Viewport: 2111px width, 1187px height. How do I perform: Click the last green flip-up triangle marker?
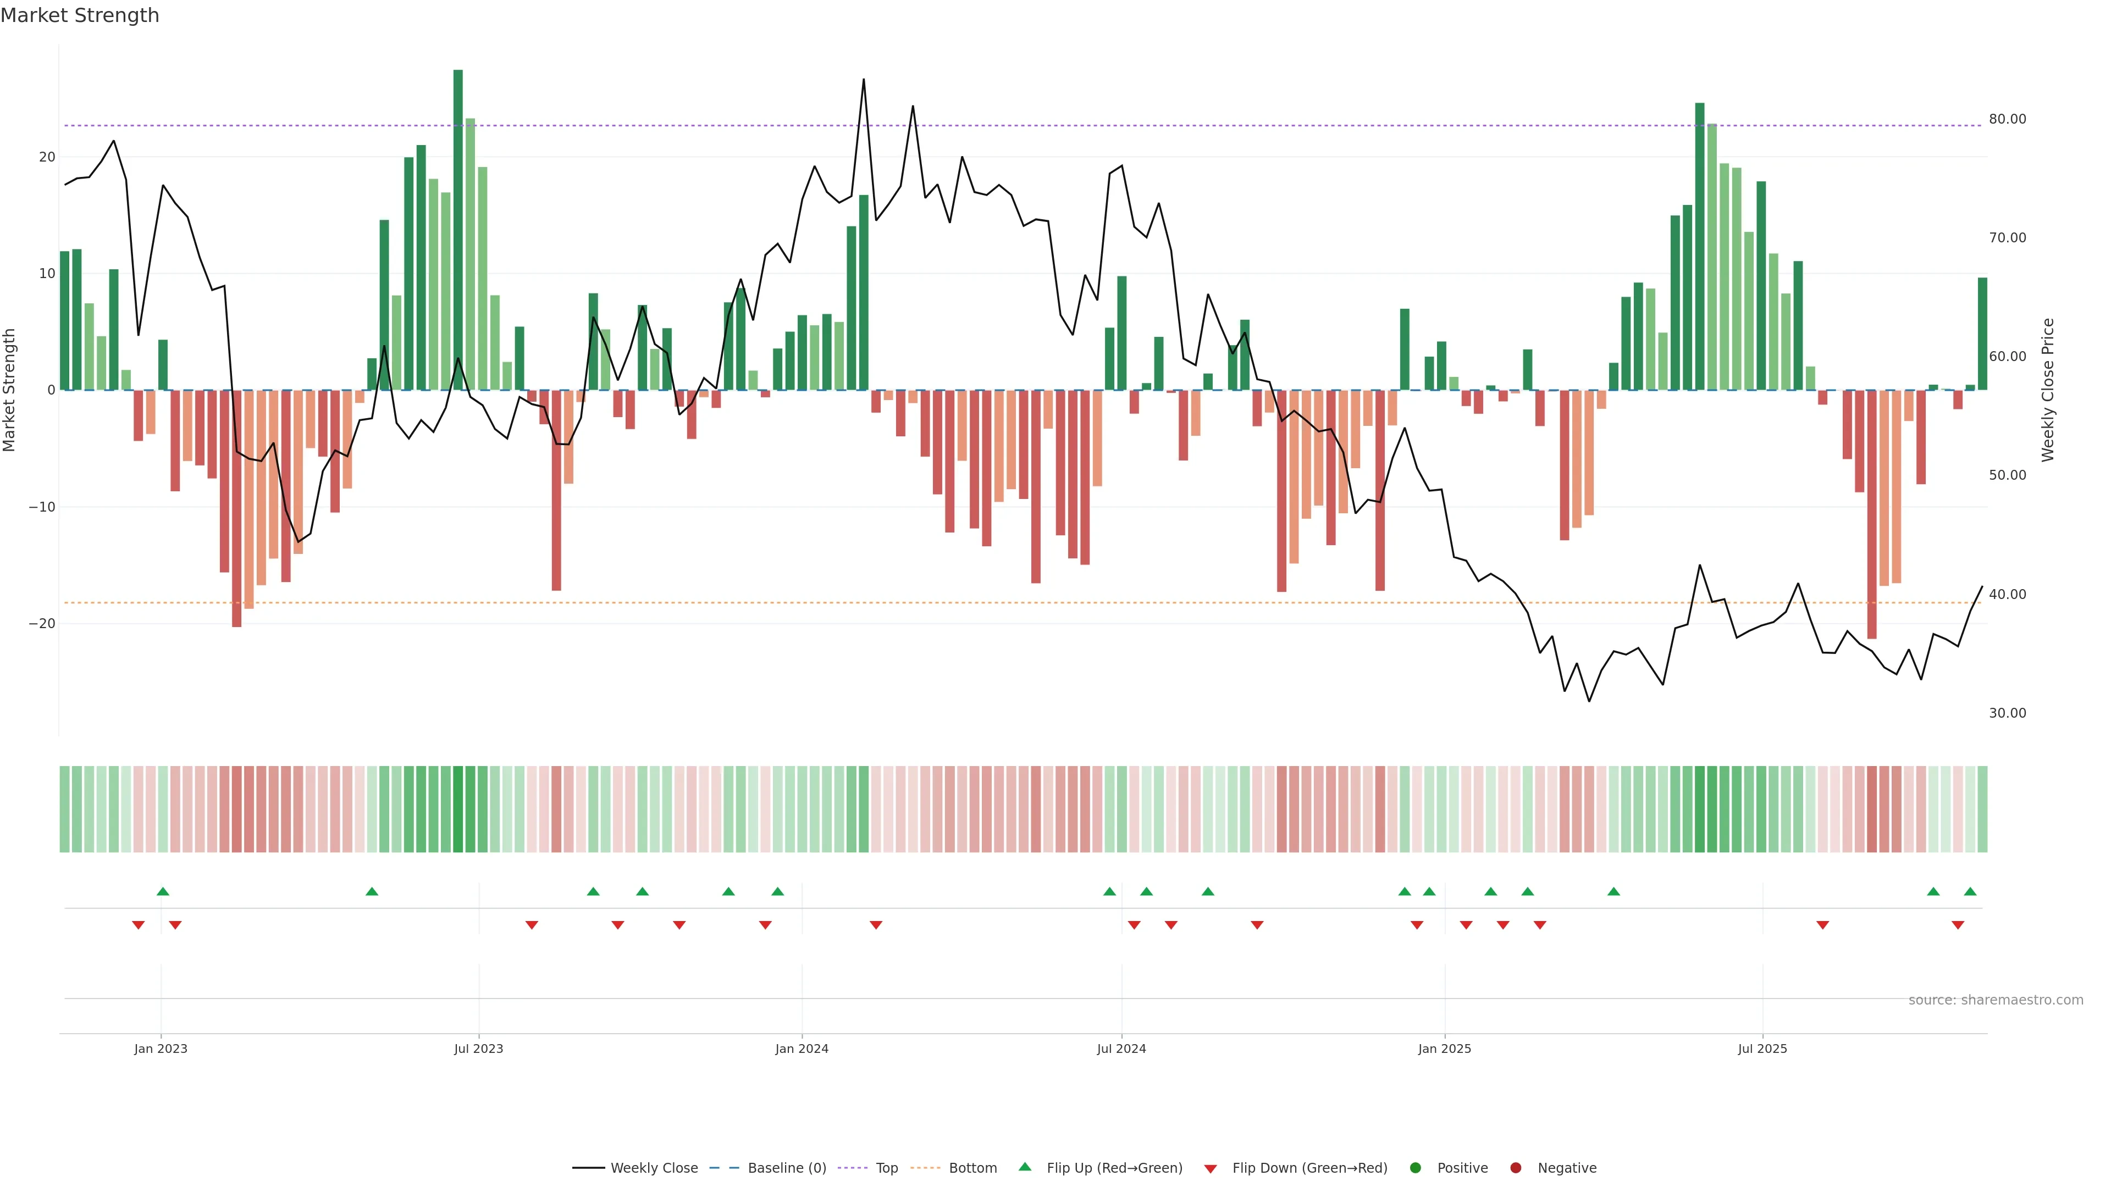point(1970,891)
